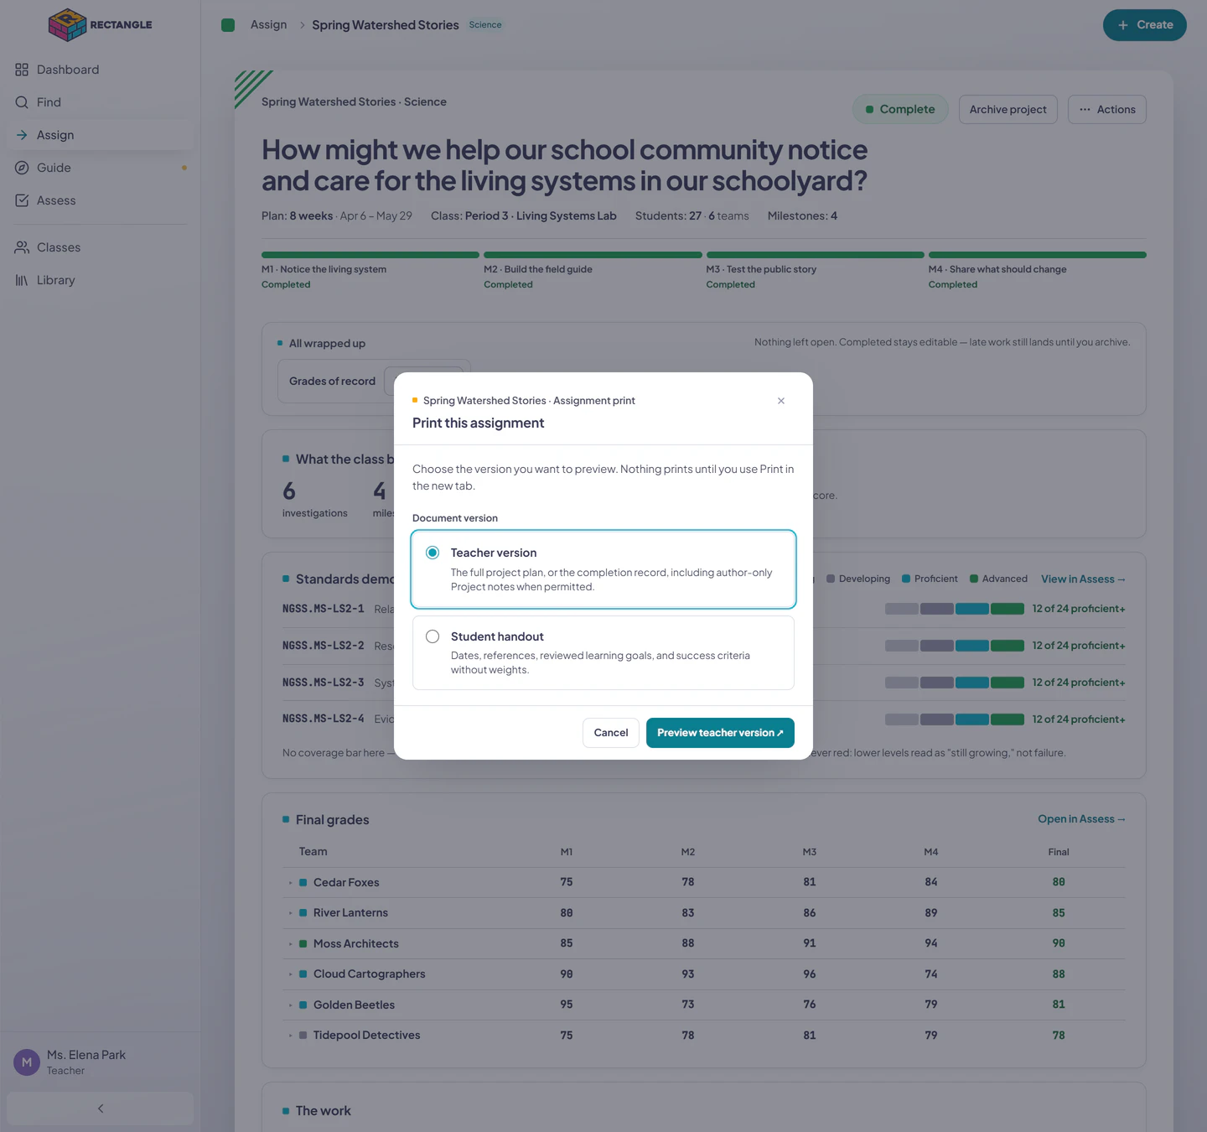
Task: Click the Library books icon
Action: (x=22, y=280)
